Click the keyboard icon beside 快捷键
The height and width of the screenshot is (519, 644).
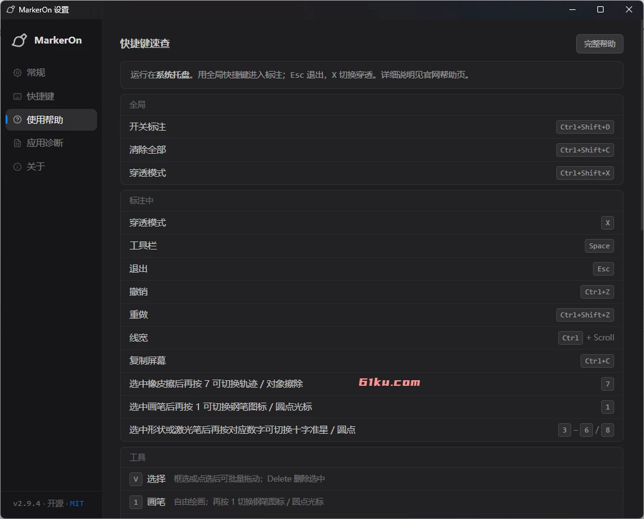coord(17,96)
